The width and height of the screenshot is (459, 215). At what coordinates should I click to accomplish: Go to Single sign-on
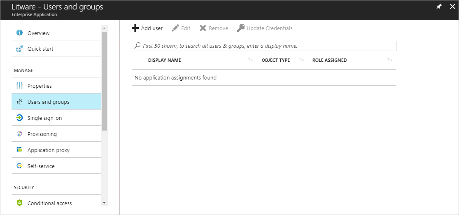(56, 118)
